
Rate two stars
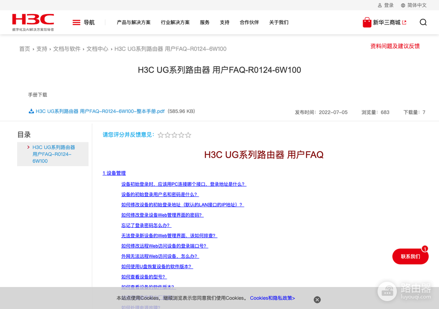tap(167, 135)
